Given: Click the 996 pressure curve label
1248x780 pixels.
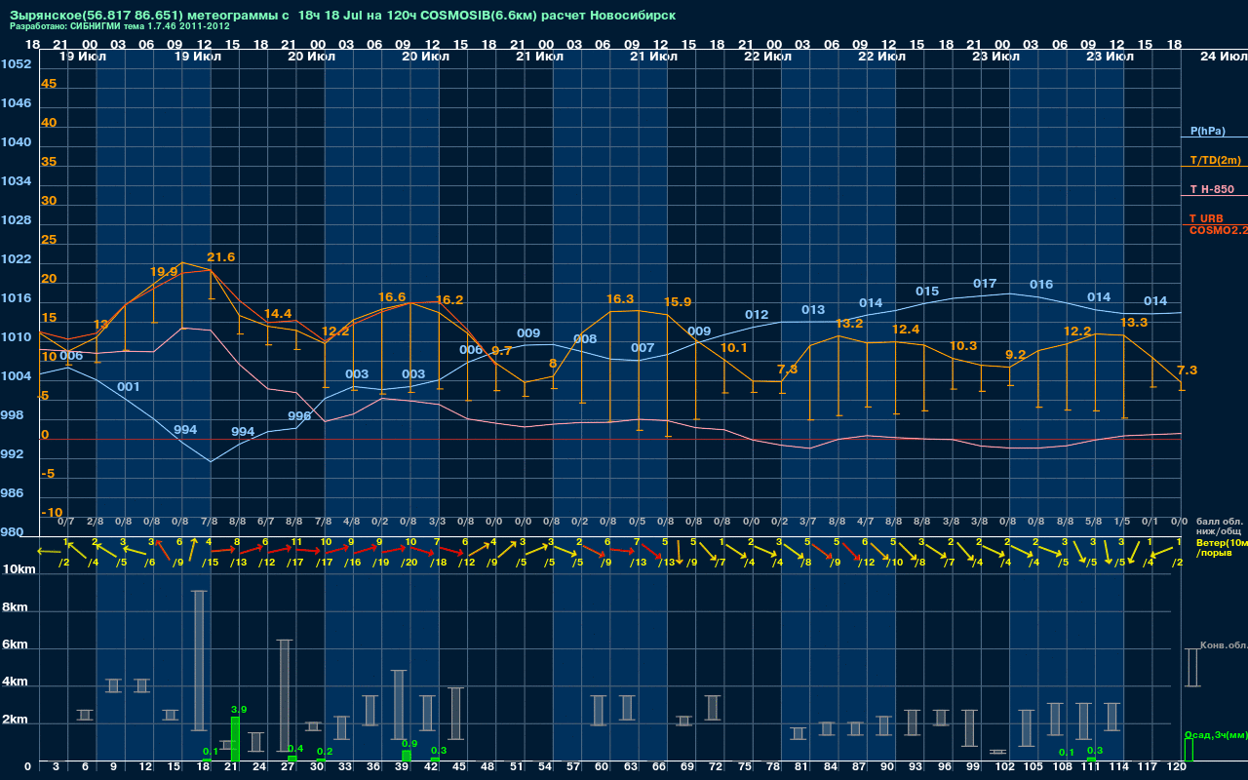Looking at the screenshot, I should pos(299,416).
